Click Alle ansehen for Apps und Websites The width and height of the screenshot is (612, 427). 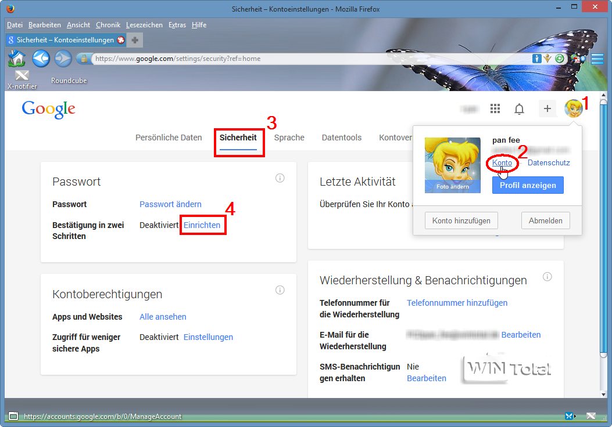click(163, 317)
